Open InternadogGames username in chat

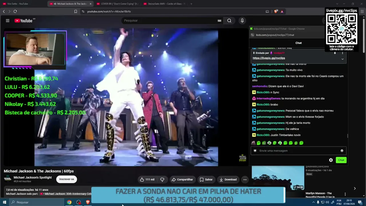tap(268, 98)
